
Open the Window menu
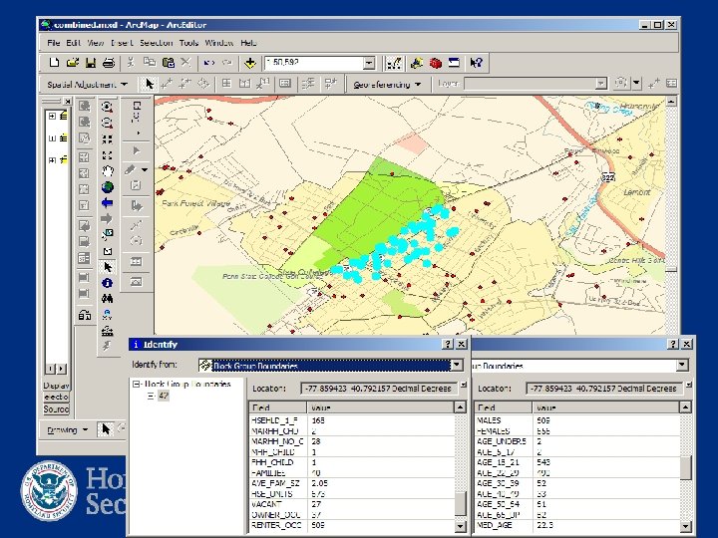click(x=218, y=43)
